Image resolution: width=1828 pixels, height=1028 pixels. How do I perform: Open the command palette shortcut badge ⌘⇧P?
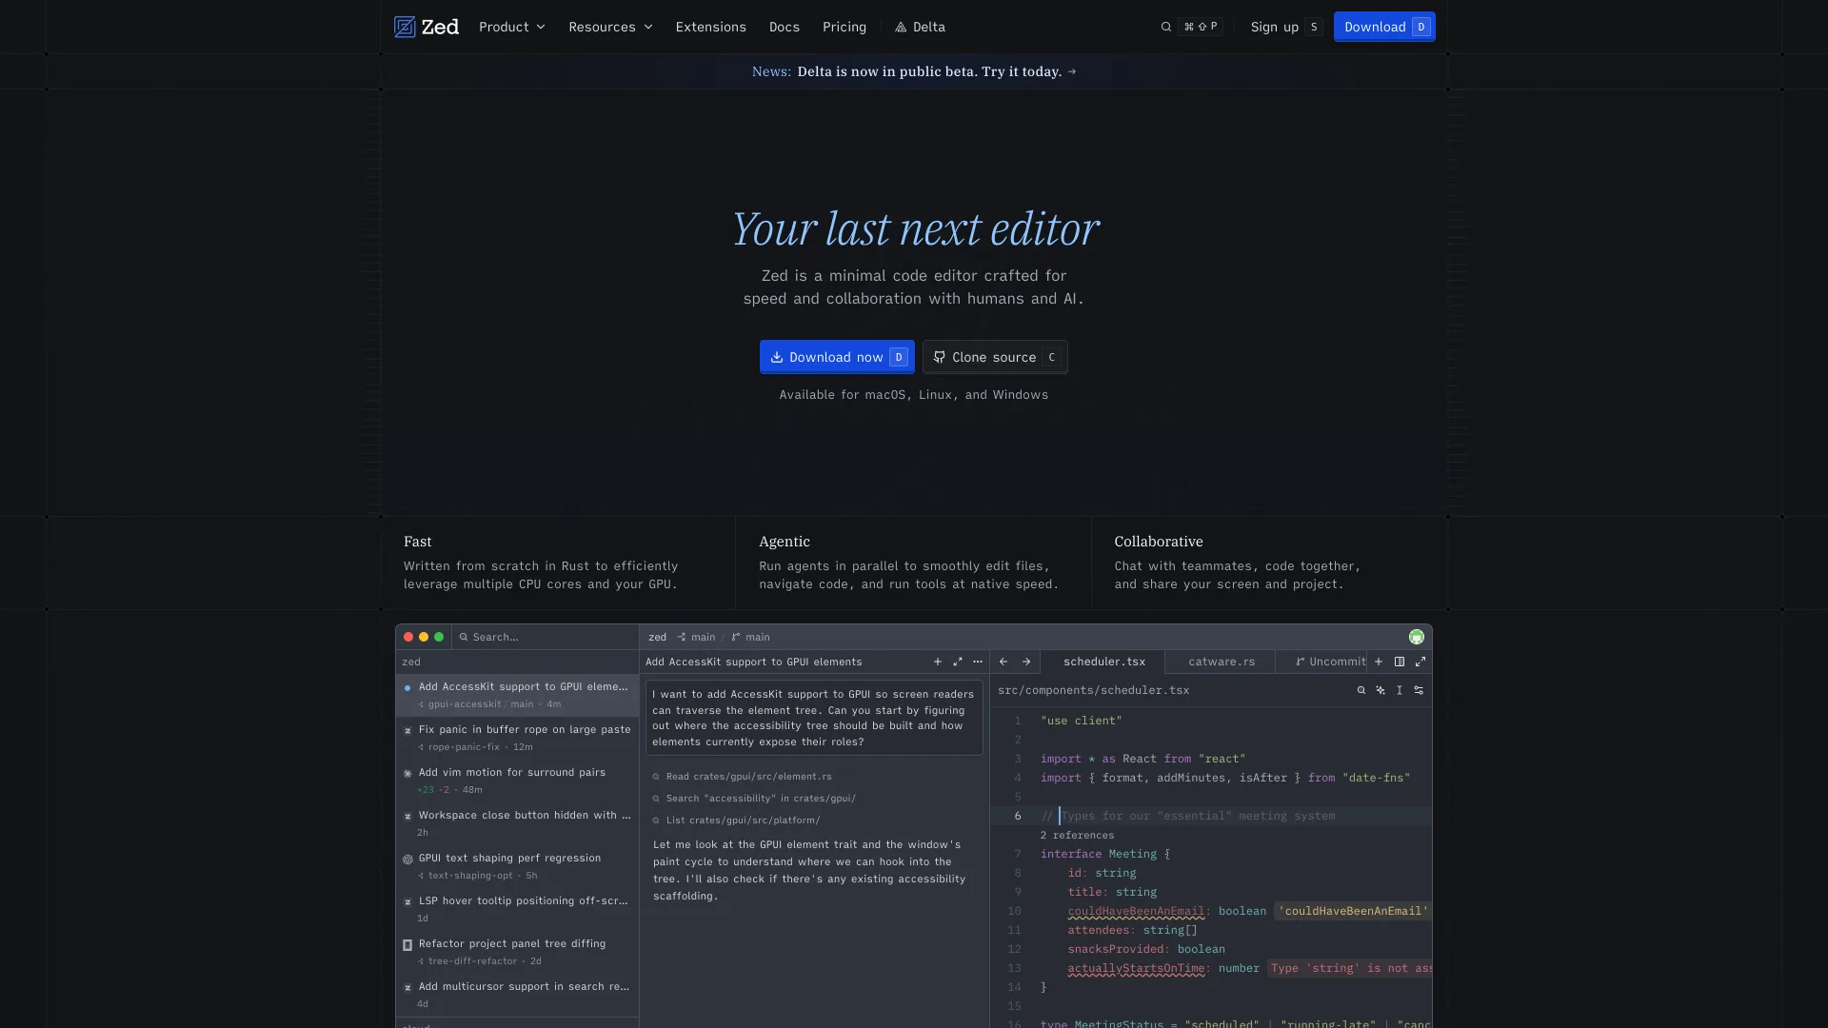(1201, 27)
